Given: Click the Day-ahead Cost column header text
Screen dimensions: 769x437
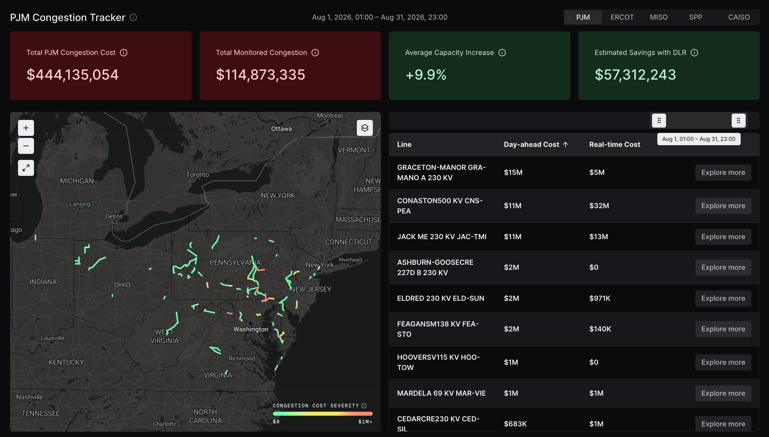Looking at the screenshot, I should coord(531,145).
